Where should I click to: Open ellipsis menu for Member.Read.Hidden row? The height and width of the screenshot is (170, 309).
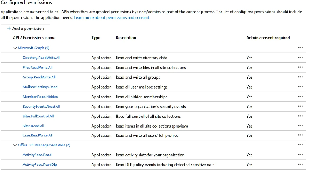click(x=300, y=97)
